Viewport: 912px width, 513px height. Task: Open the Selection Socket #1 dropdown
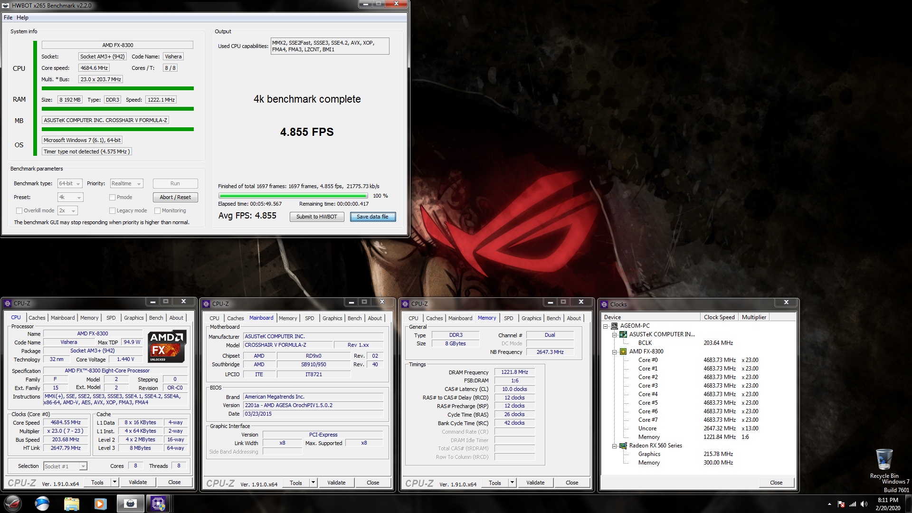point(65,466)
